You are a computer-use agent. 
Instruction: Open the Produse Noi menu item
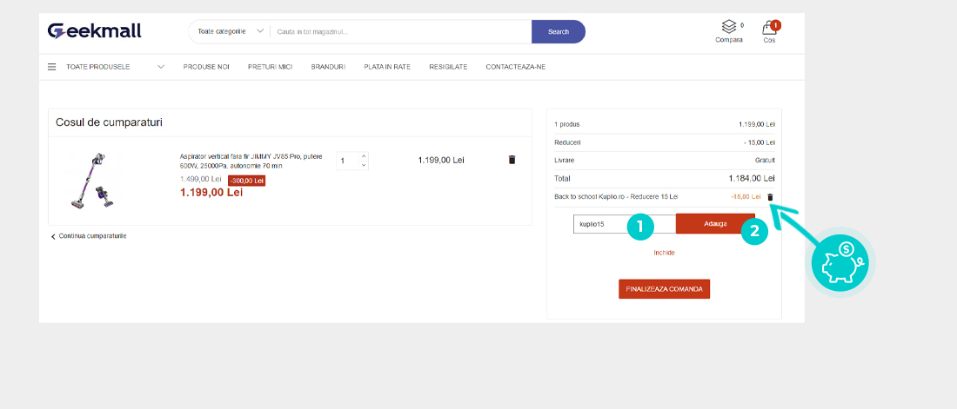click(x=206, y=67)
